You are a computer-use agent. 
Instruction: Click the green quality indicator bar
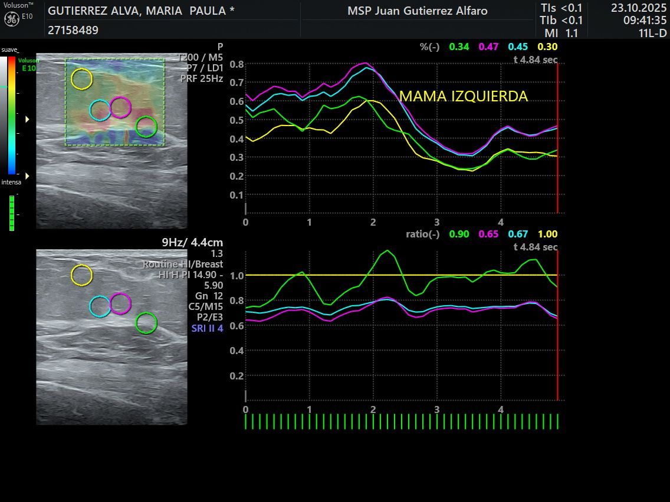pyautogui.click(x=12, y=213)
